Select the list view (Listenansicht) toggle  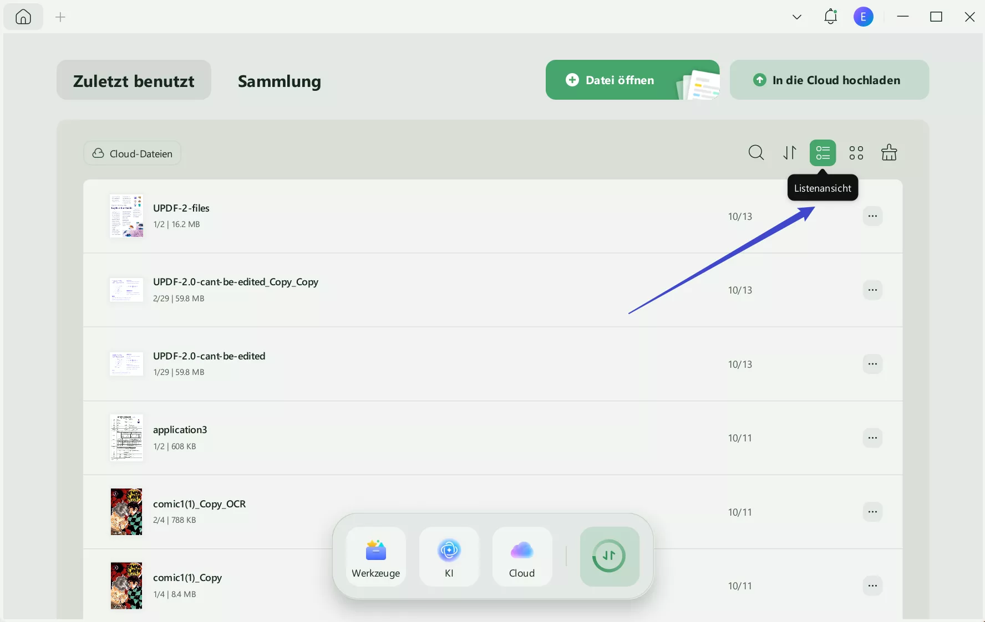pyautogui.click(x=823, y=152)
